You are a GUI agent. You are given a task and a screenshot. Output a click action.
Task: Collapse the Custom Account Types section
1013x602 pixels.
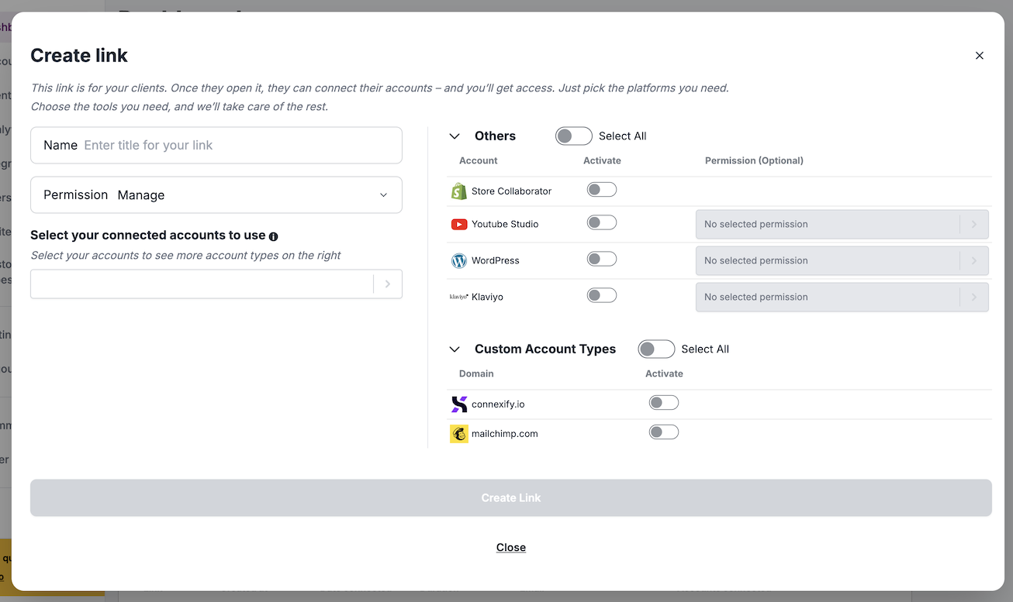coord(455,349)
